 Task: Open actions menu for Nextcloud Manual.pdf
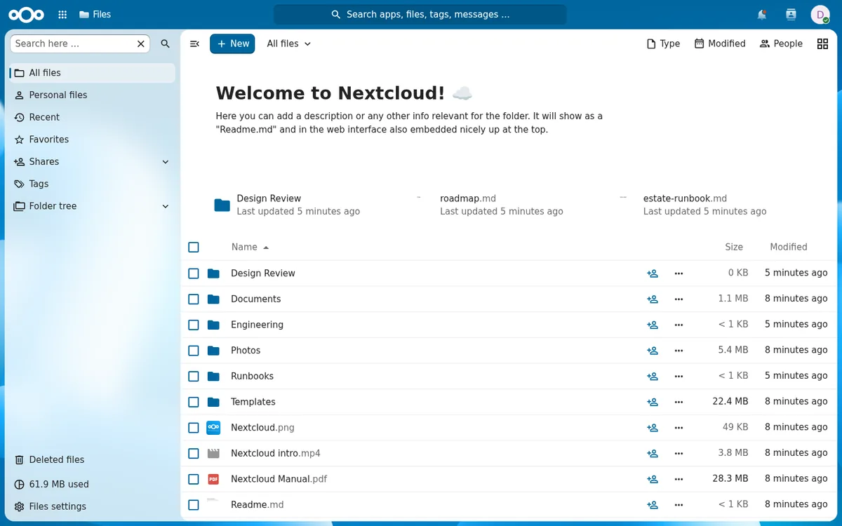pos(679,479)
